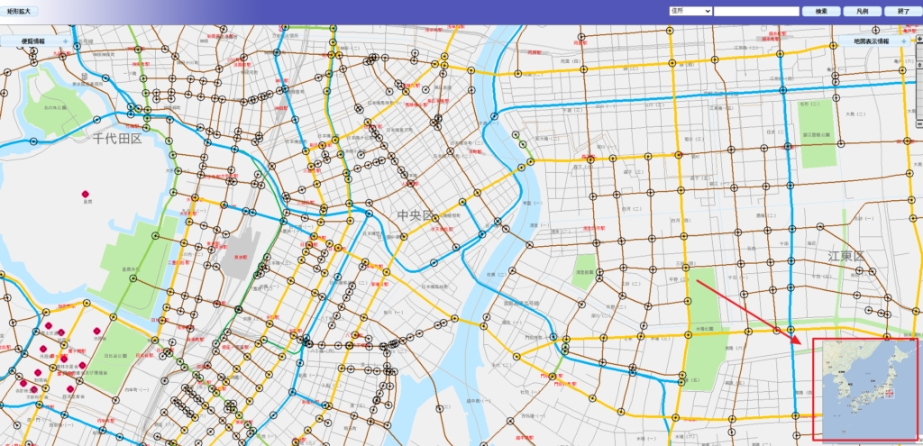Click the 終了 exit button
Screen dimensions: 923x446
pyautogui.click(x=903, y=11)
